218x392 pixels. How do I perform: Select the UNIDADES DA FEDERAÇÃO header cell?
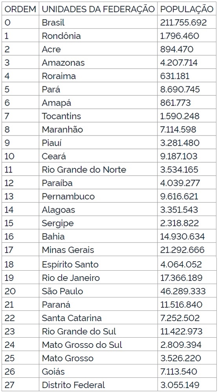click(x=98, y=9)
